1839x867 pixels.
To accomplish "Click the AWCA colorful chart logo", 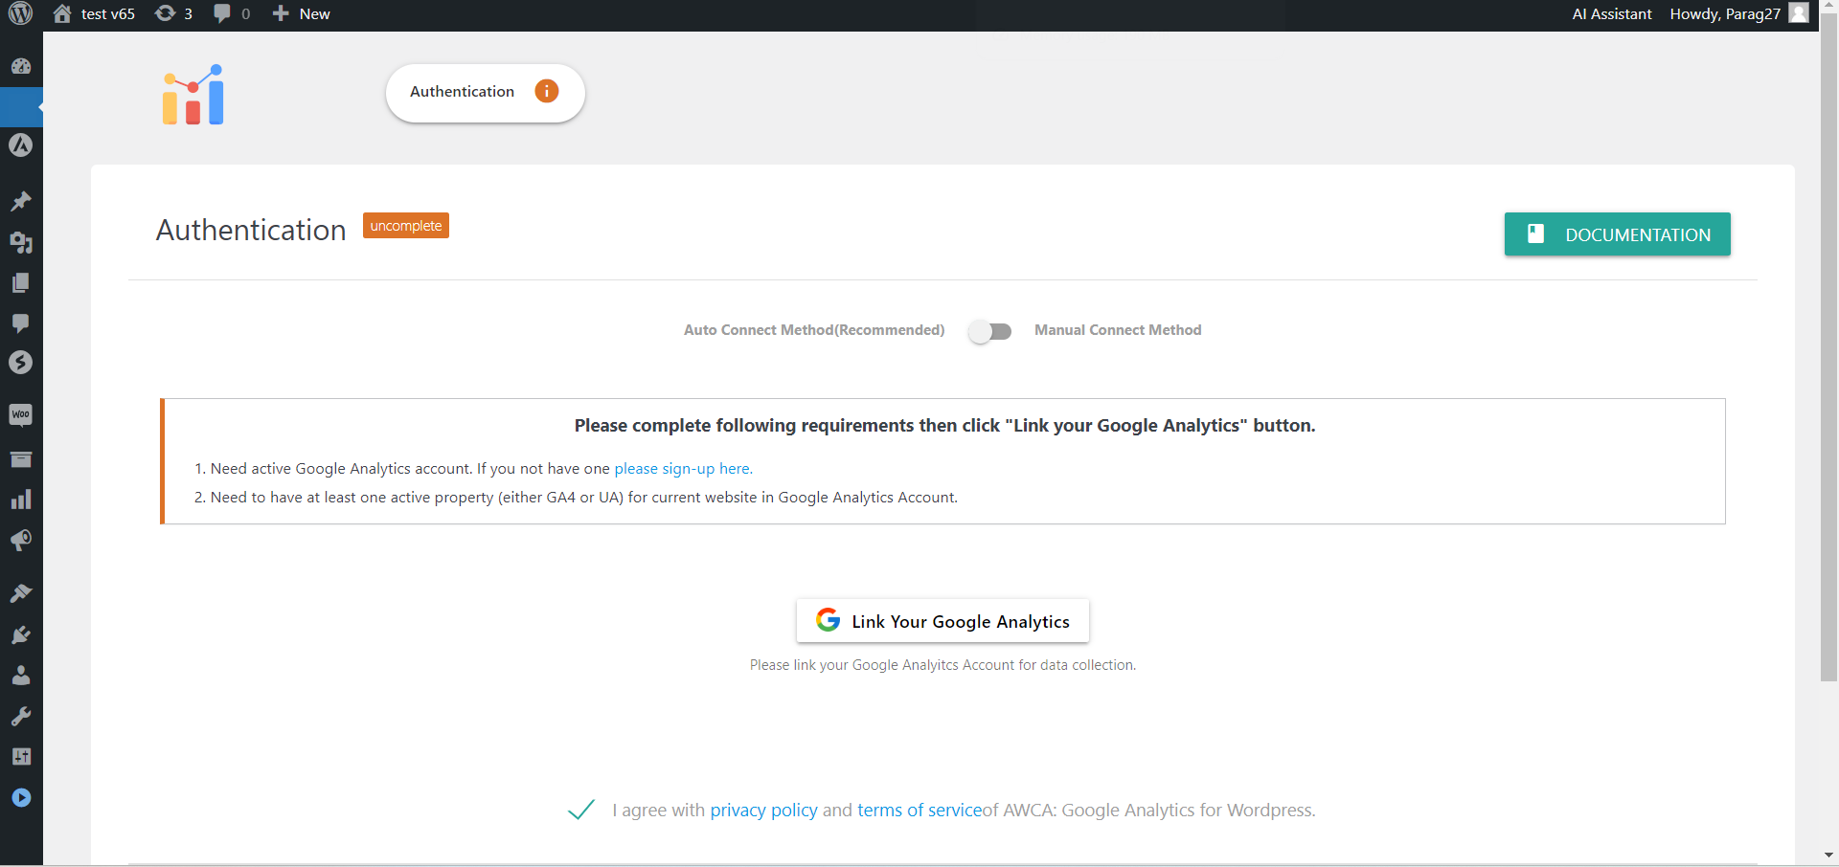I will 193,95.
